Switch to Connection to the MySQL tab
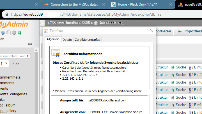The width and height of the screenshot is (202, 114). [x=75, y=4]
